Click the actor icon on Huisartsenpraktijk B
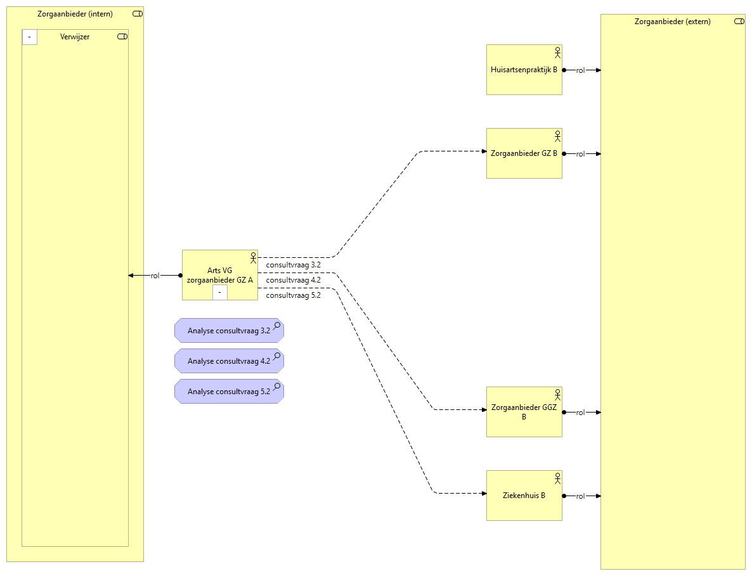The image size is (752, 576). 557,52
